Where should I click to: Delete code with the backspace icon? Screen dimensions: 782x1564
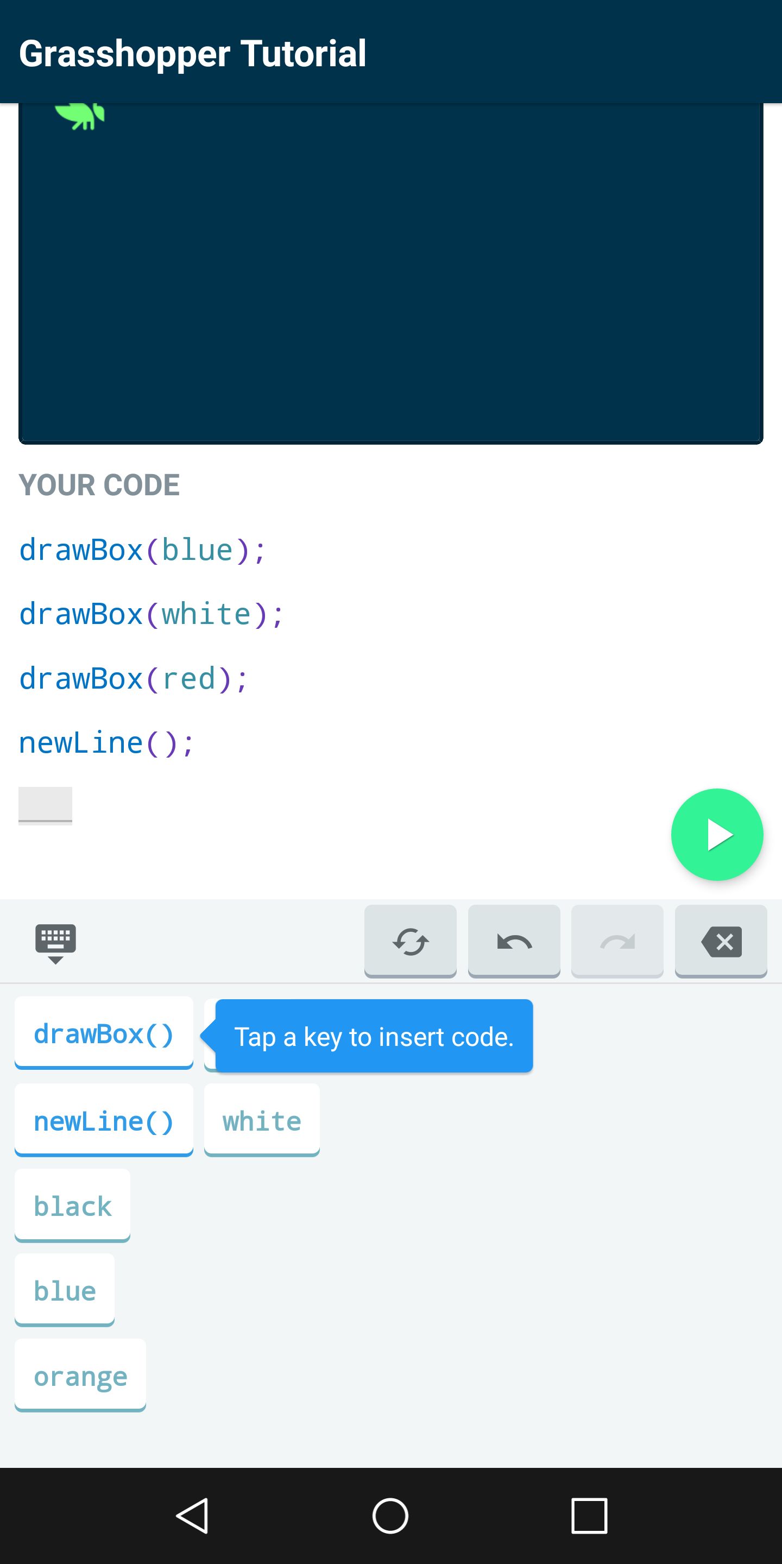pos(721,941)
